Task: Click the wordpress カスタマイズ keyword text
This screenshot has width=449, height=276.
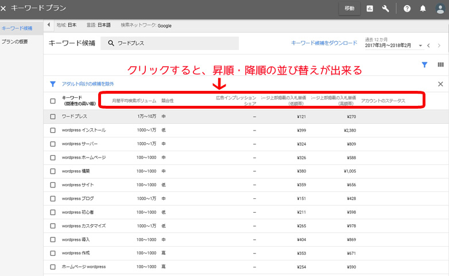Action: tap(84, 226)
